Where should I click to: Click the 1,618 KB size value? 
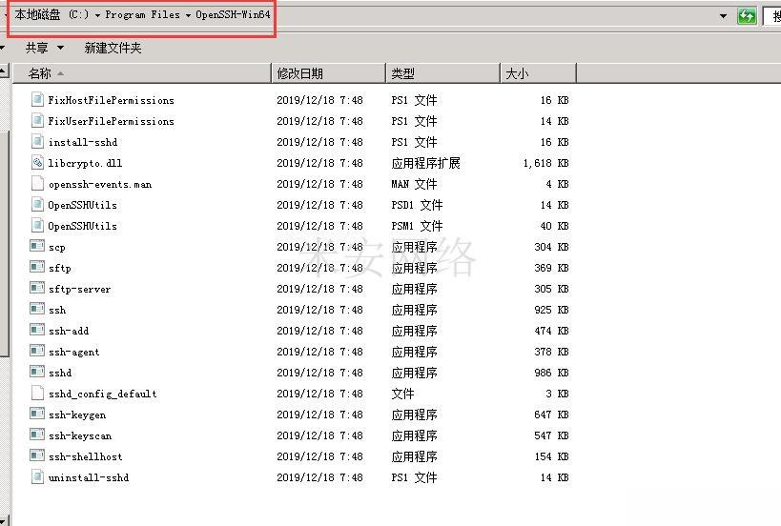tap(545, 163)
